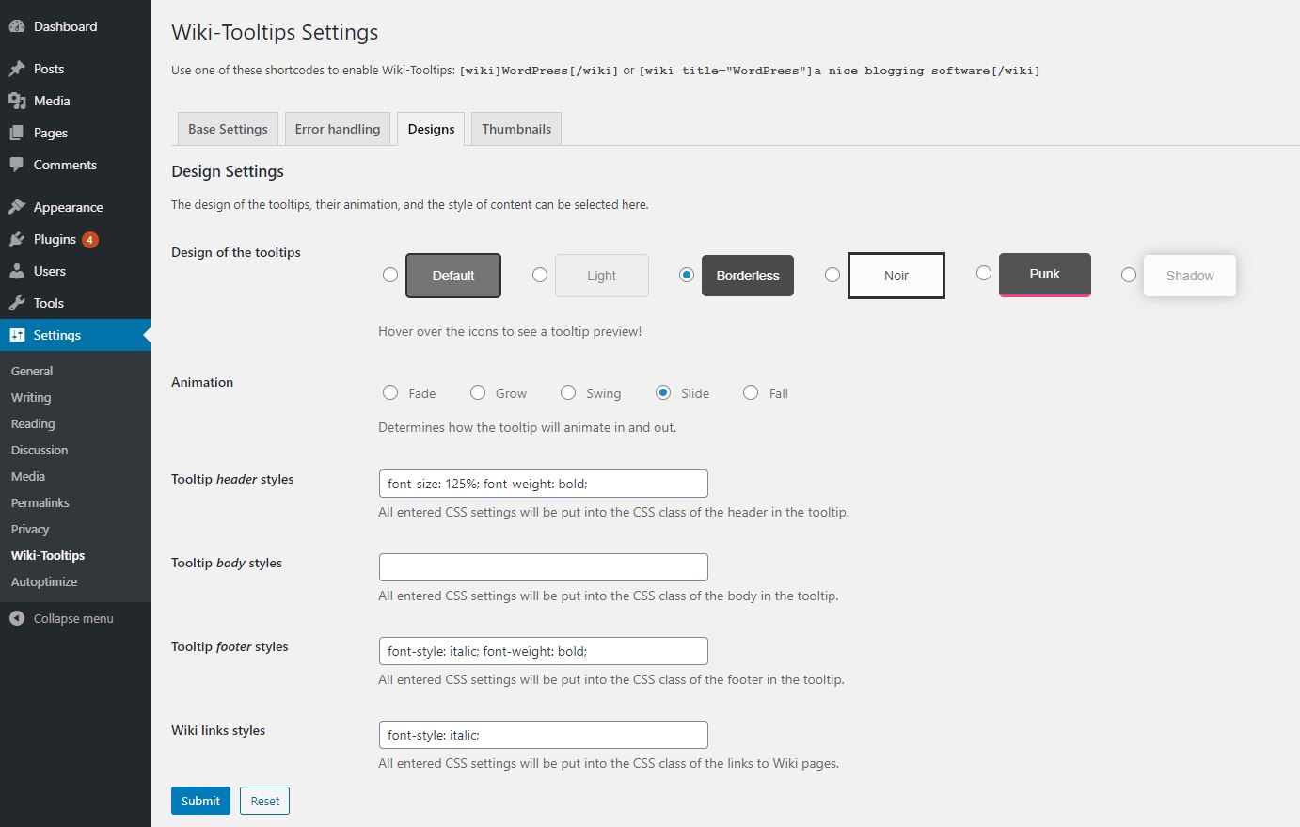Focus the empty Tooltip body styles field
Screen dimensions: 1300x827
[544, 567]
